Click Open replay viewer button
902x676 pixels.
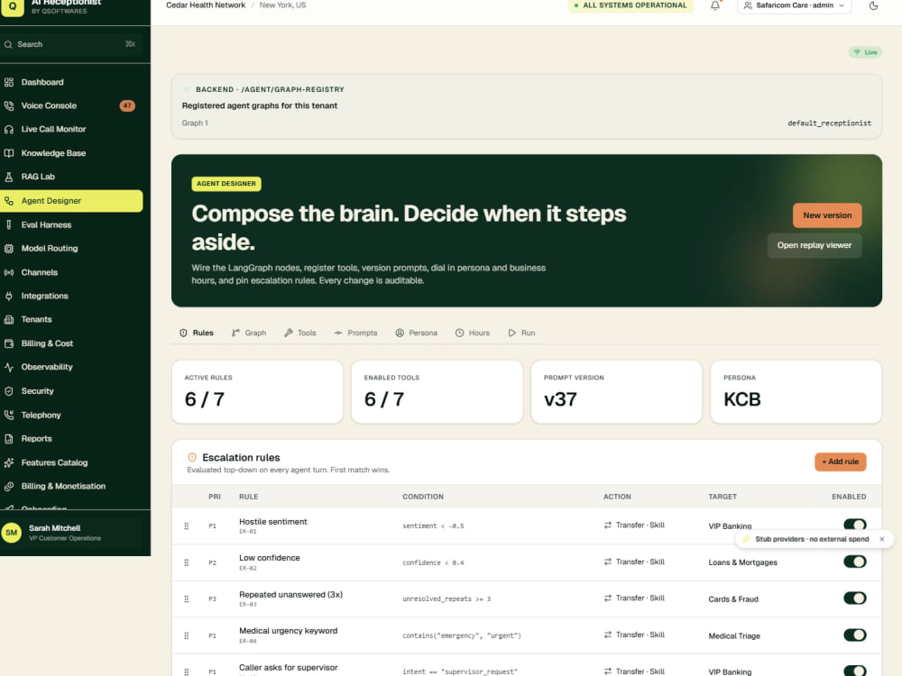(x=815, y=245)
